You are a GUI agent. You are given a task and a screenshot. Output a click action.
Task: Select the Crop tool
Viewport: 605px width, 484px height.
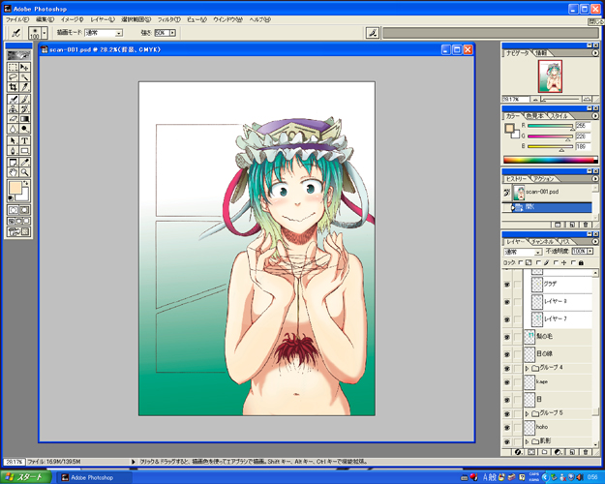click(x=14, y=87)
